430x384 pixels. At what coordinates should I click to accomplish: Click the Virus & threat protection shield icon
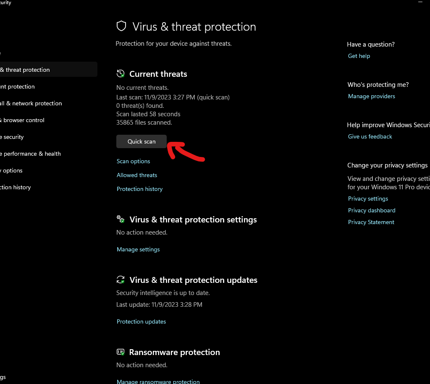pyautogui.click(x=121, y=26)
